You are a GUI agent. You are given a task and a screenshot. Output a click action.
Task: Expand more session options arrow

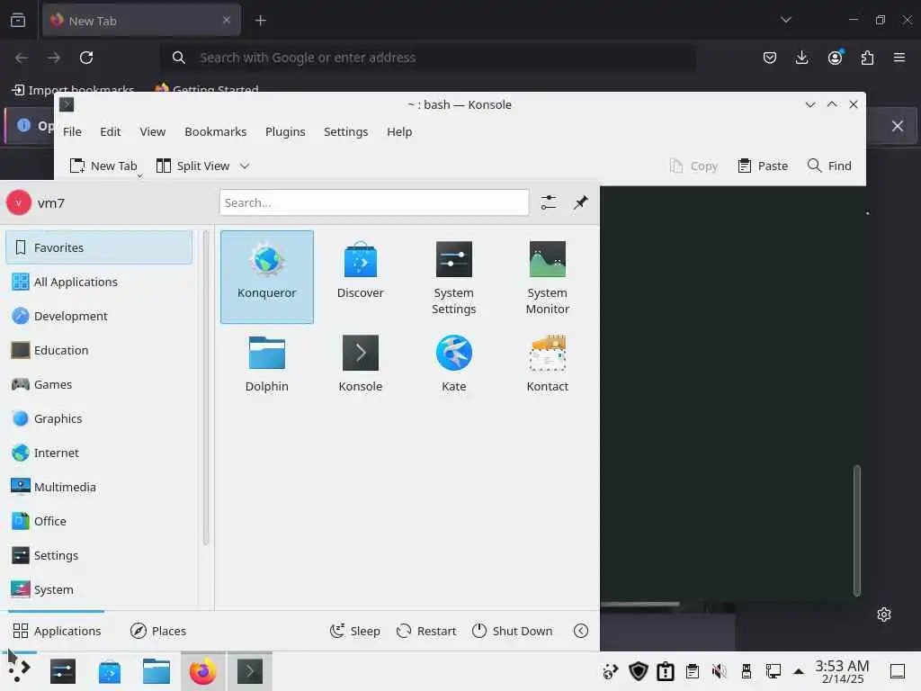point(581,631)
